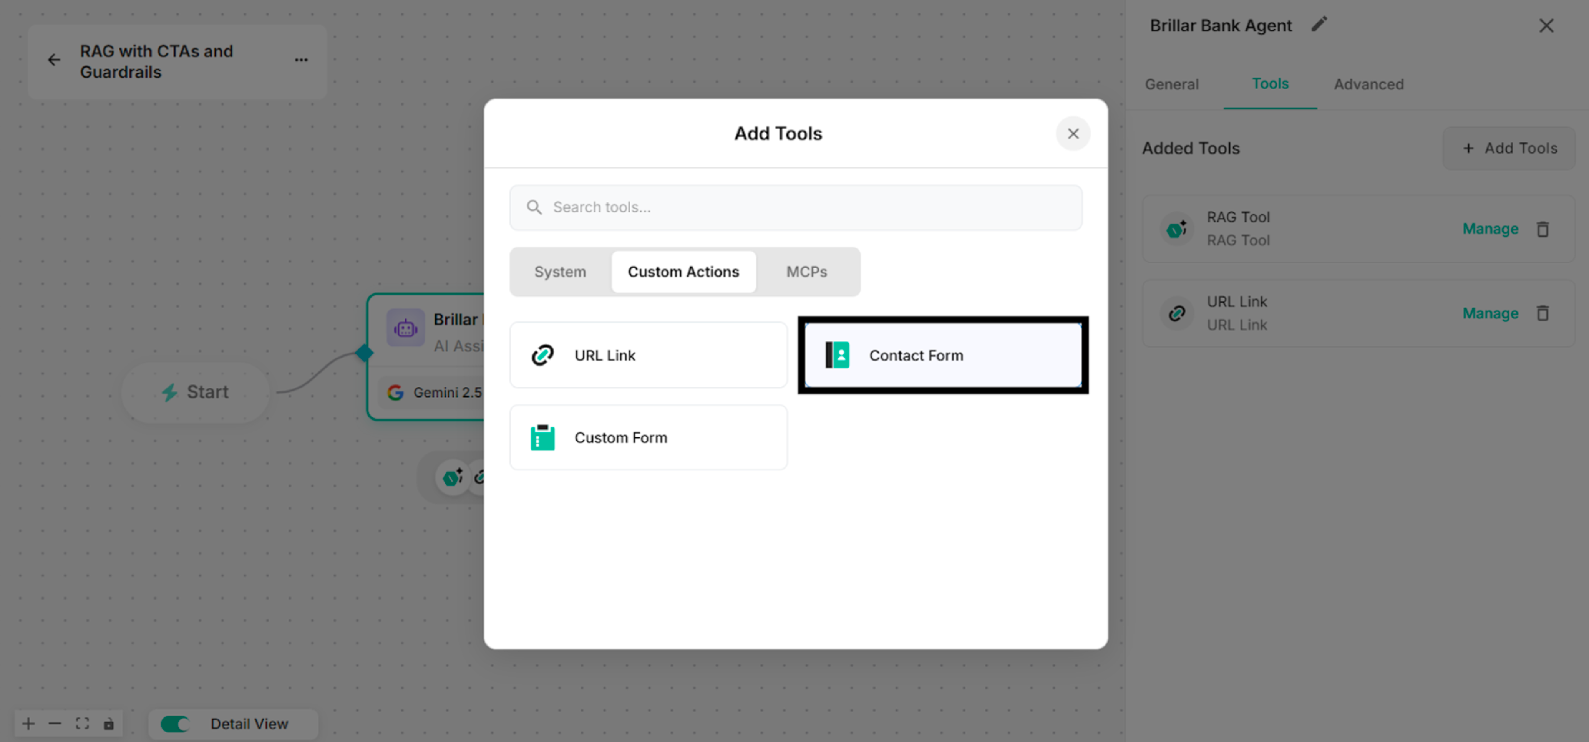The width and height of the screenshot is (1589, 742).
Task: Switch to the Advanced tab
Action: [x=1368, y=84]
